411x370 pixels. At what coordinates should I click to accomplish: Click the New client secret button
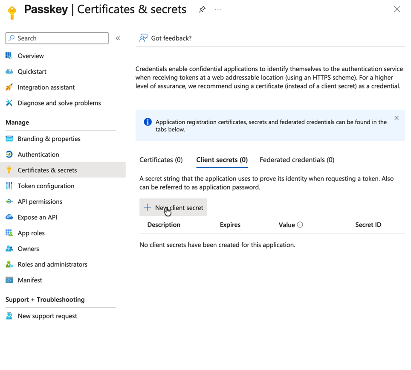click(x=173, y=208)
